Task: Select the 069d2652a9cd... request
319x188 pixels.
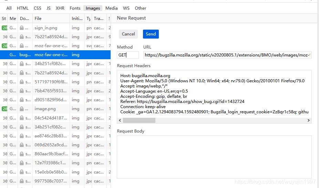Action: tap(55, 145)
